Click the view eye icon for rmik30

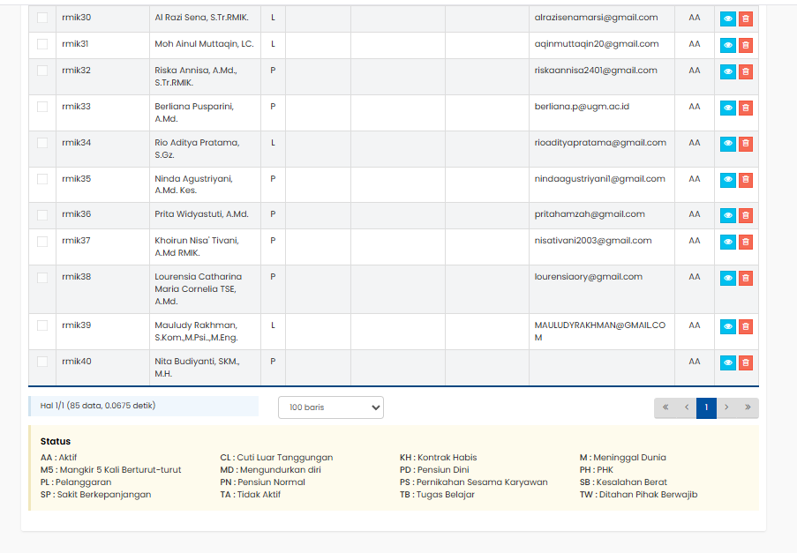coord(727,19)
